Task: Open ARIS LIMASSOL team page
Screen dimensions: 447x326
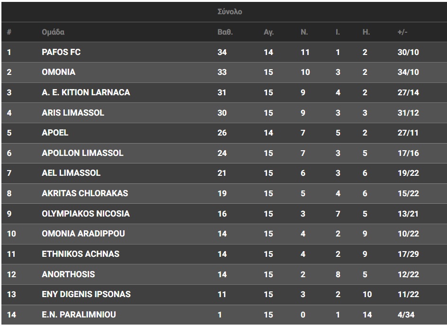Action: [73, 113]
